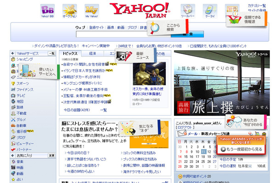Click the 利用可能ポイント20 text
The width and height of the screenshot is (280, 183).
[x=197, y=176]
